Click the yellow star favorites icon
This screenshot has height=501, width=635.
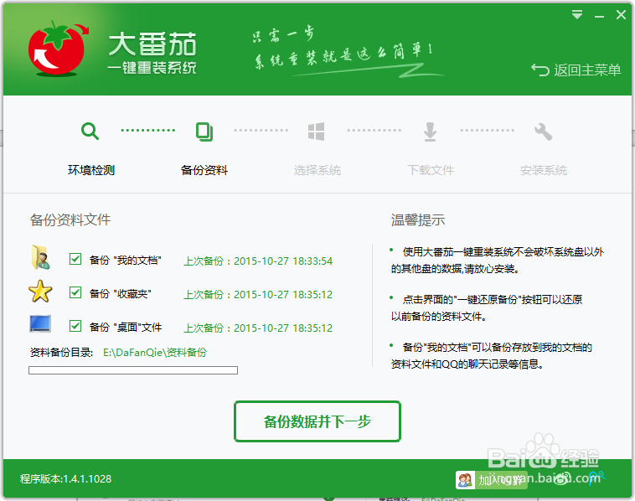[x=40, y=292]
